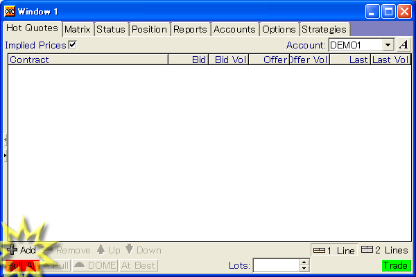Increase Lots with the up spinner arrow
This screenshot has height=277, width=416.
coord(304,262)
